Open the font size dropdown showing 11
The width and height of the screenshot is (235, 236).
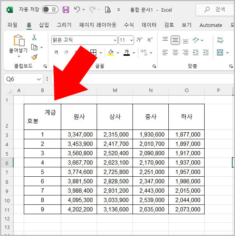click(131, 40)
